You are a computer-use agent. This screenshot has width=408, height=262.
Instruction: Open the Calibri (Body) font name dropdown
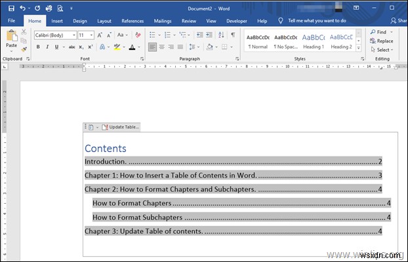(x=74, y=35)
